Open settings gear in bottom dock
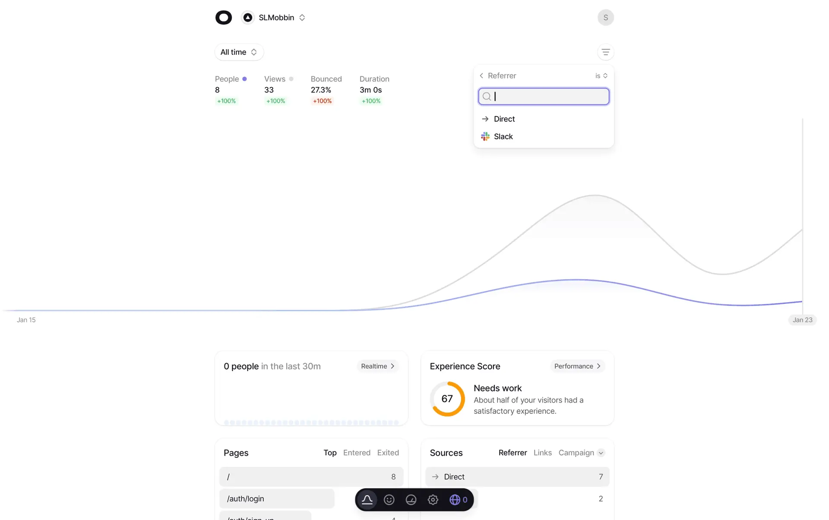Image resolution: width=829 pixels, height=520 pixels. (x=433, y=500)
